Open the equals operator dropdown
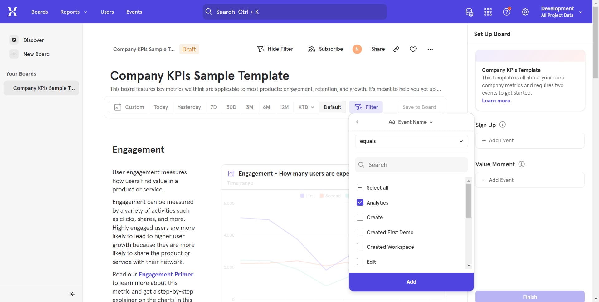This screenshot has height=302, width=599. tap(411, 141)
